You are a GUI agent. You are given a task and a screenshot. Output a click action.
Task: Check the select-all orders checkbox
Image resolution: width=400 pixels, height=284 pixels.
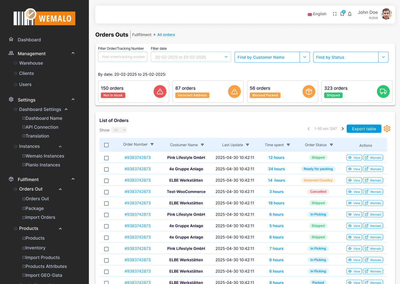click(x=106, y=145)
